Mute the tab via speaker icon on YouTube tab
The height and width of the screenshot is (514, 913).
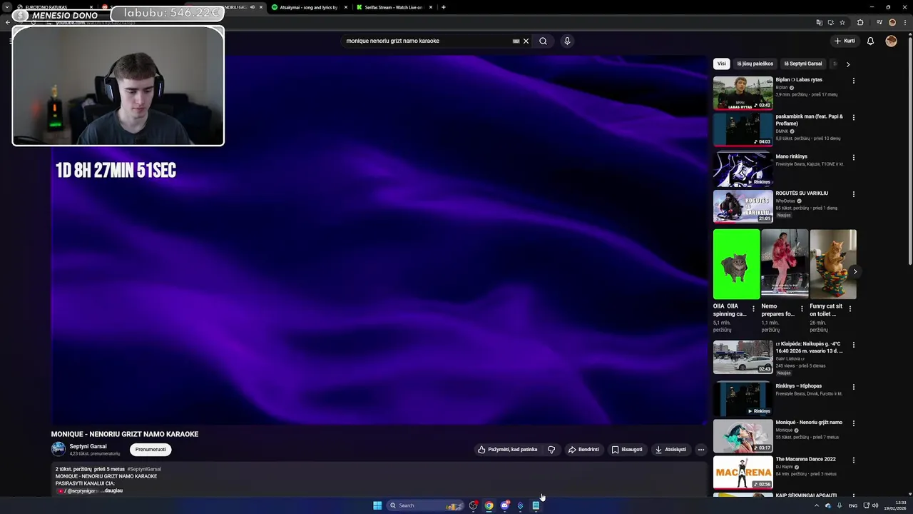coord(253,7)
